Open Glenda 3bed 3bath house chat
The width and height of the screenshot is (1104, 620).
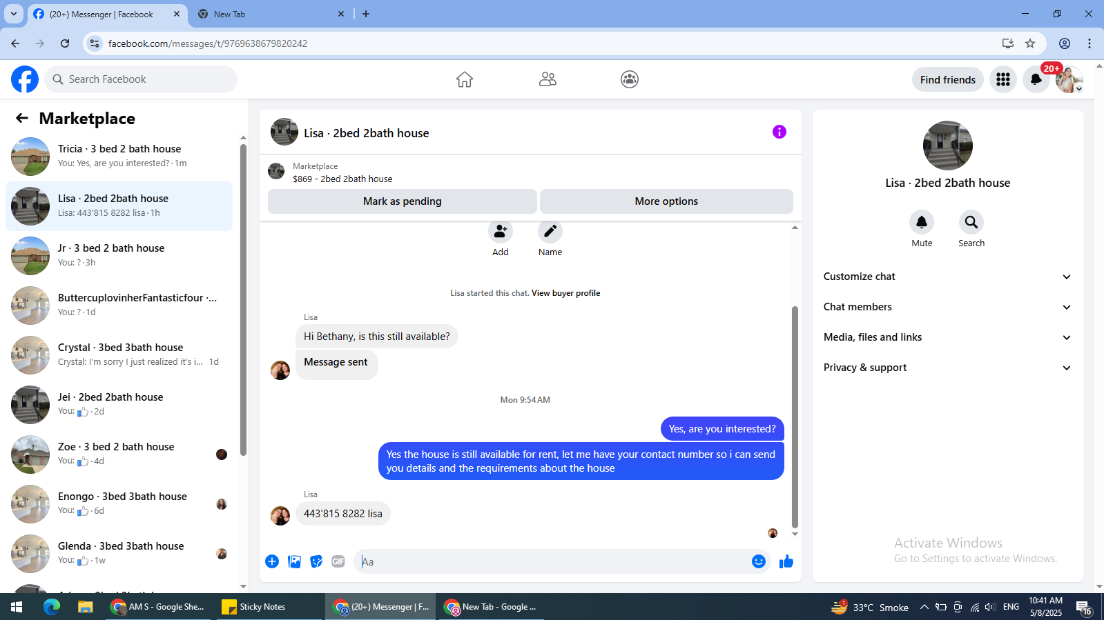[x=119, y=554]
